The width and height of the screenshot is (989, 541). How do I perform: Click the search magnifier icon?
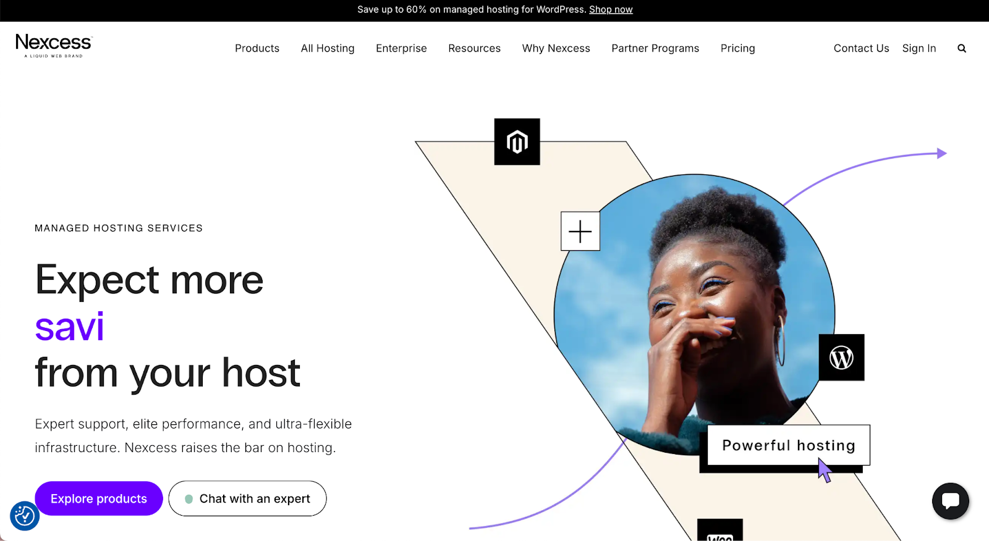pyautogui.click(x=962, y=48)
